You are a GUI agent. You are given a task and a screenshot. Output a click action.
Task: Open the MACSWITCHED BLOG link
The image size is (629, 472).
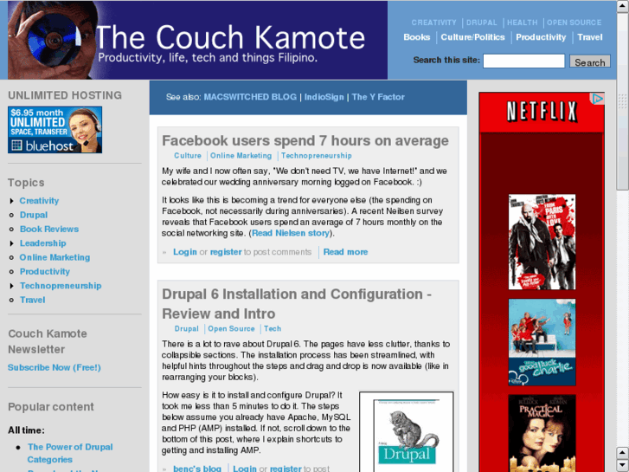tap(250, 97)
